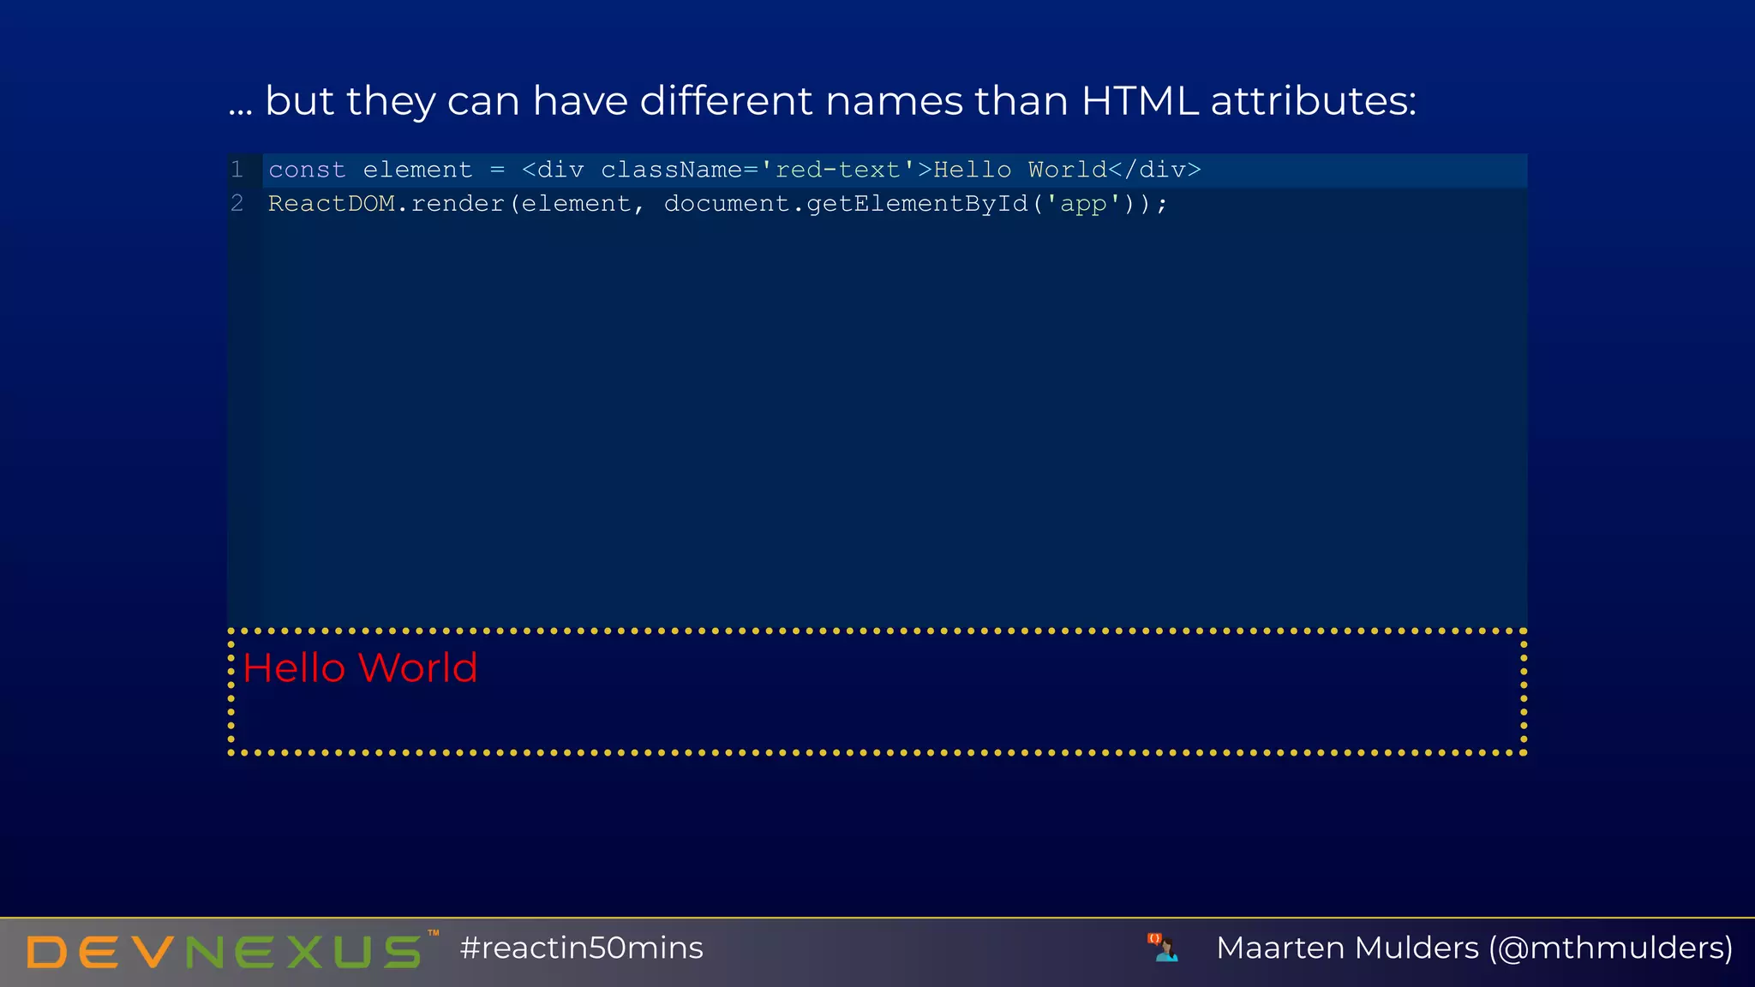Image resolution: width=1755 pixels, height=987 pixels.
Task: Click line number 1 in the code gutter
Action: [237, 170]
